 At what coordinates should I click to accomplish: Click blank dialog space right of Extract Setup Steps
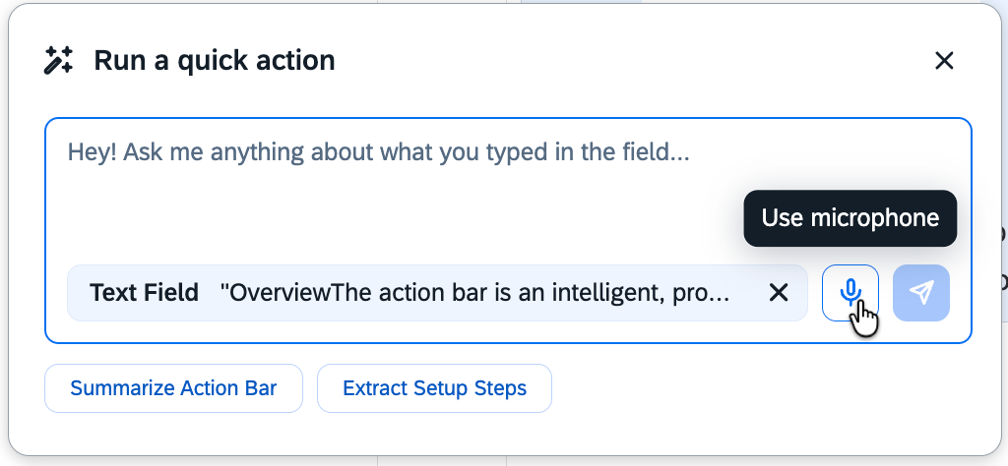tap(768, 388)
